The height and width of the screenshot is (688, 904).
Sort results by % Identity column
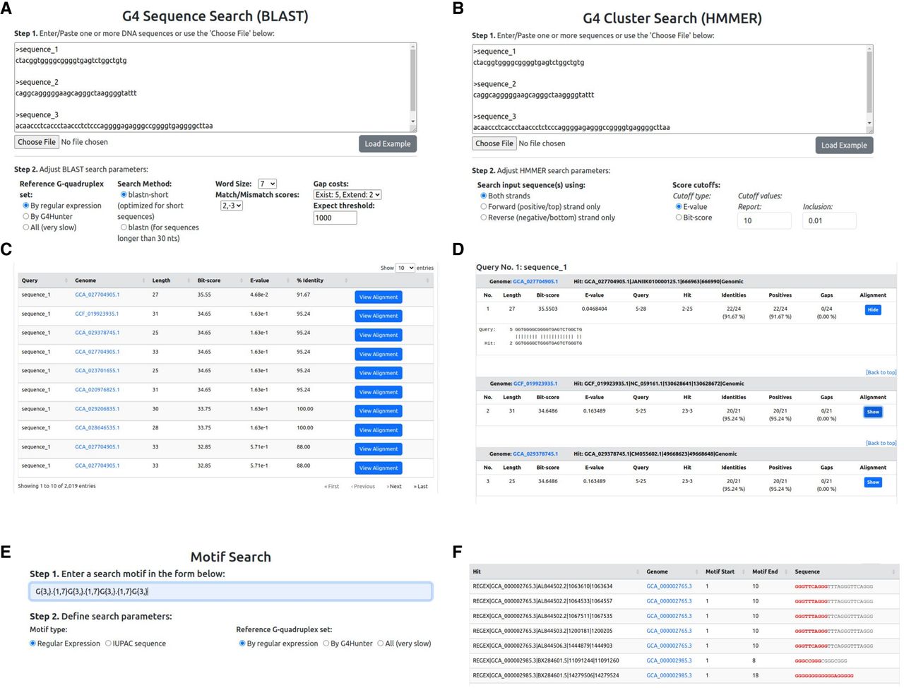[x=310, y=280]
